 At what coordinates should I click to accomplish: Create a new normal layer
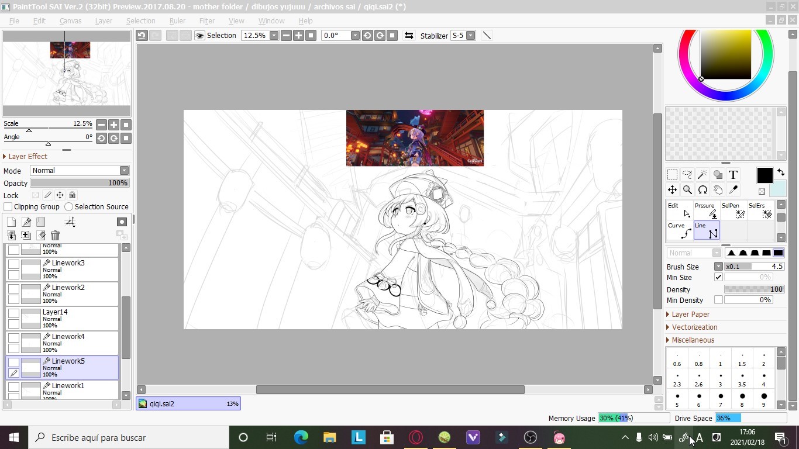click(x=11, y=222)
